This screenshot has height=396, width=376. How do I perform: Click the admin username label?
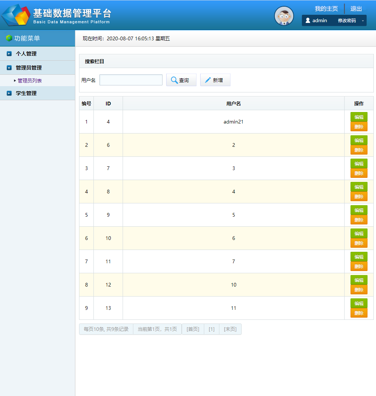tap(319, 20)
